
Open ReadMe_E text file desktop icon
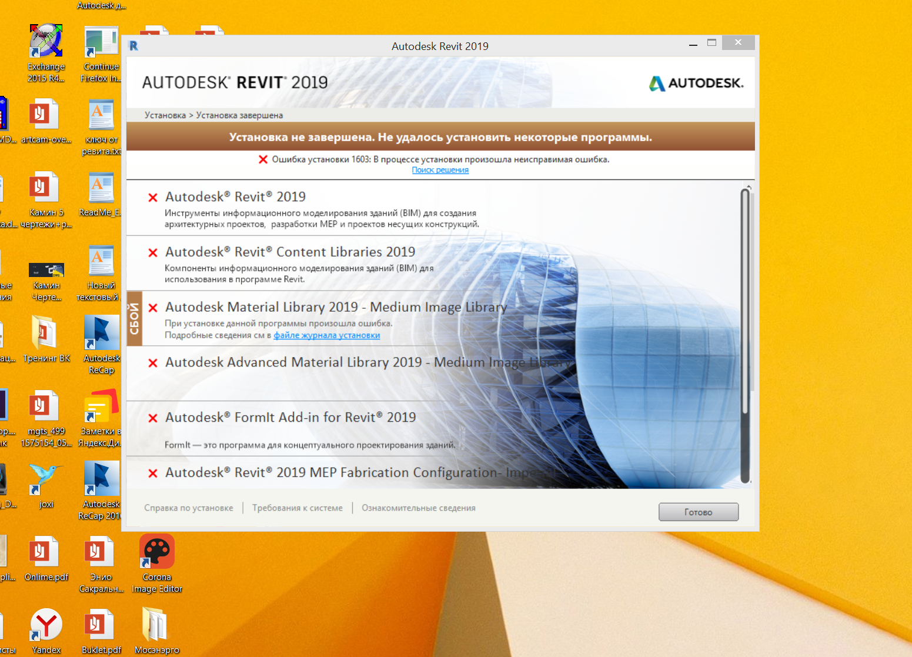pyautogui.click(x=101, y=194)
